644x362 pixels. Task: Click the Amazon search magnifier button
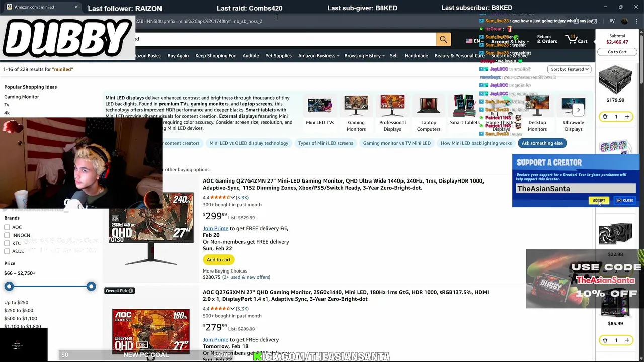pyautogui.click(x=443, y=39)
